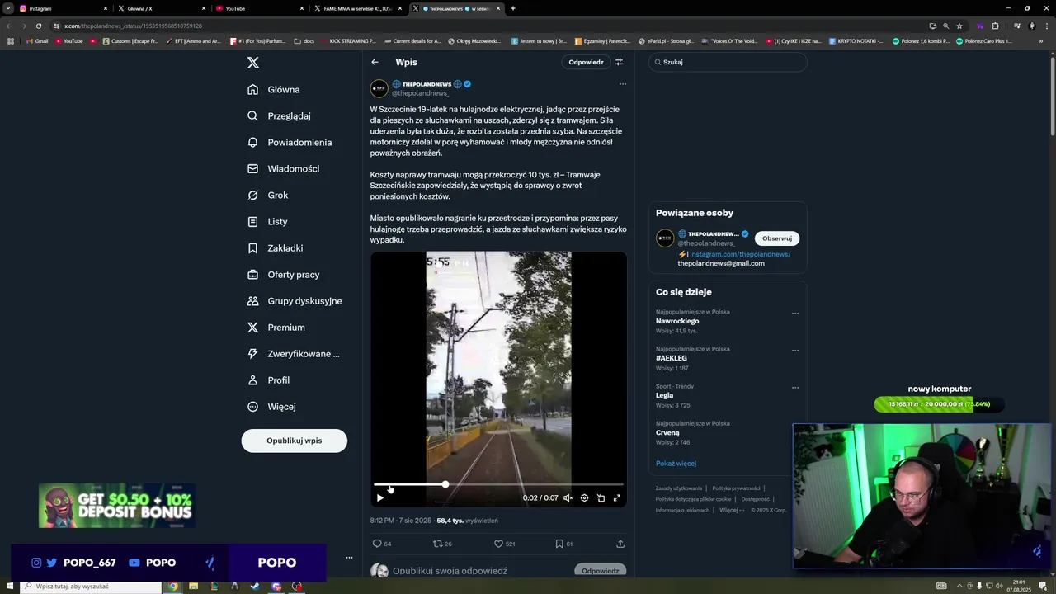Play the tram video
The width and height of the screenshot is (1056, 594).
pyautogui.click(x=380, y=497)
